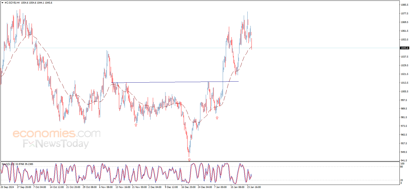Viewport: 410px width, 190px height.
Task: Click the 21 Oct 20:00 time label
Action: pos(73,187)
